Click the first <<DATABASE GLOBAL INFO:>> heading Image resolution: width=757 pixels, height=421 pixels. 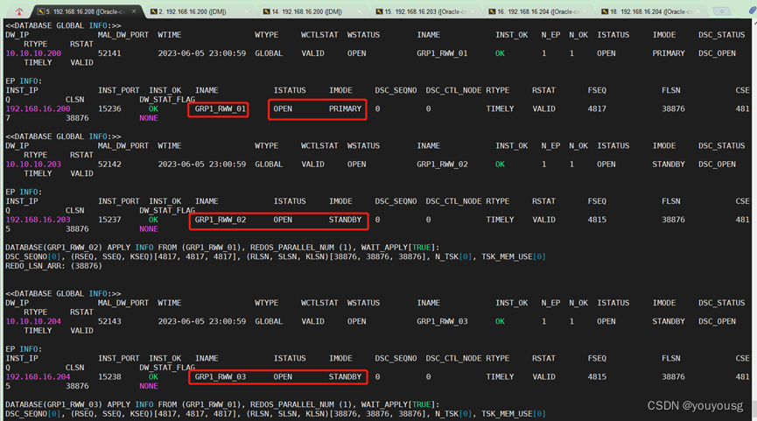(x=63, y=25)
